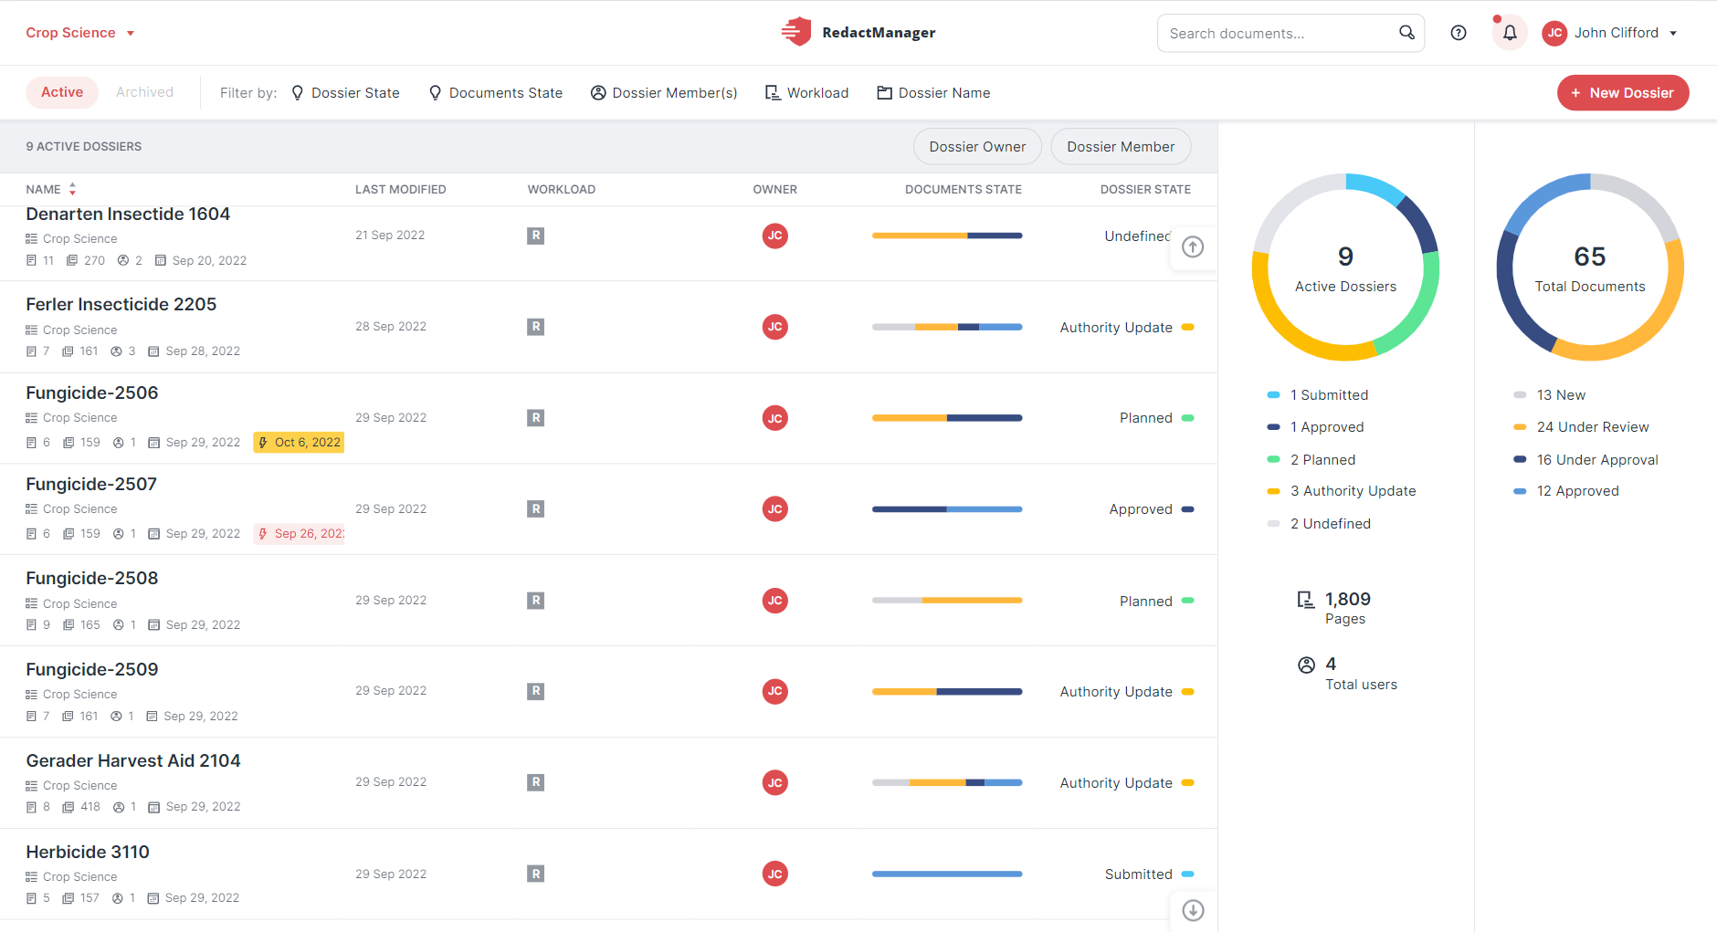Click the search magnifier icon

pos(1406,33)
